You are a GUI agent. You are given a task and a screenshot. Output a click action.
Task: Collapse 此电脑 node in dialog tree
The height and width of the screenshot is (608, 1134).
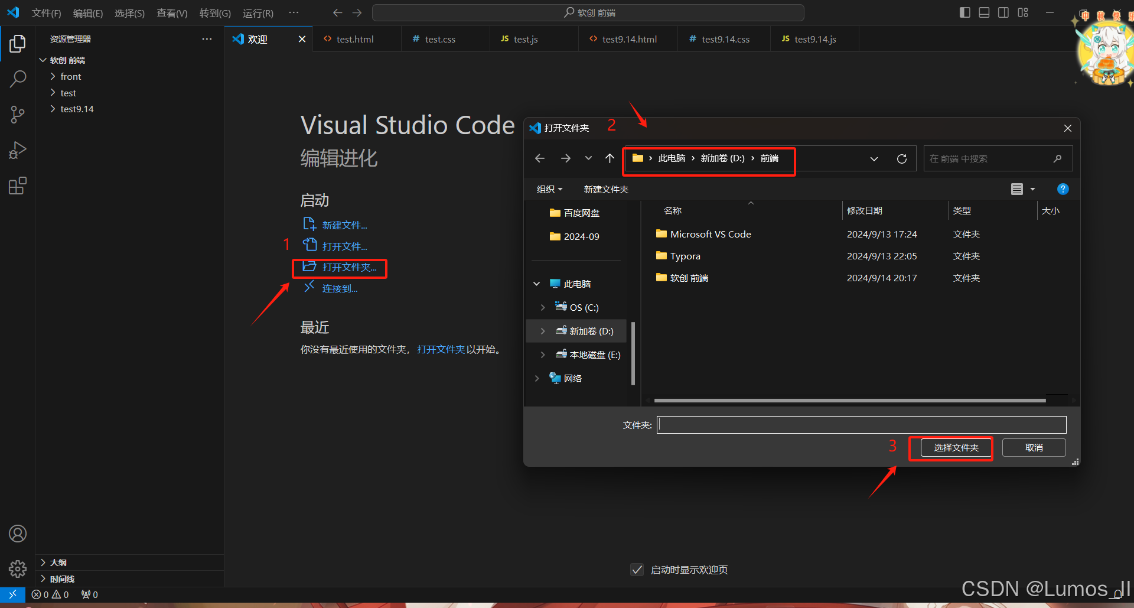537,284
